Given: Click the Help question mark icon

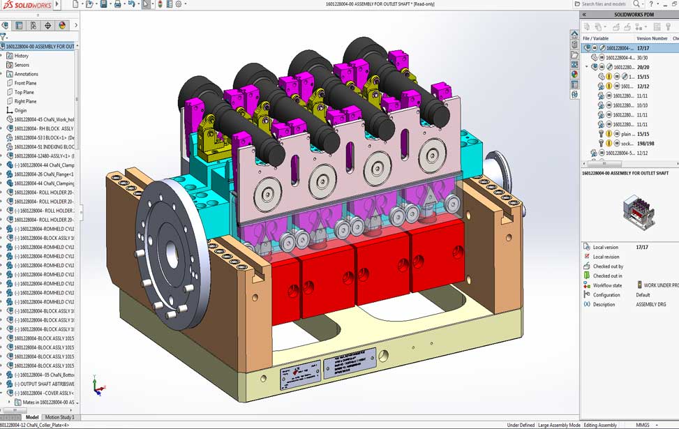Looking at the screenshot, I should coord(651,4).
